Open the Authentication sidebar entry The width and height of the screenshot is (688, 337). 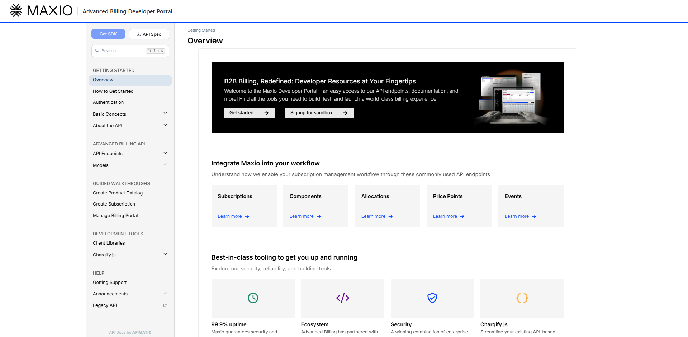coord(108,102)
